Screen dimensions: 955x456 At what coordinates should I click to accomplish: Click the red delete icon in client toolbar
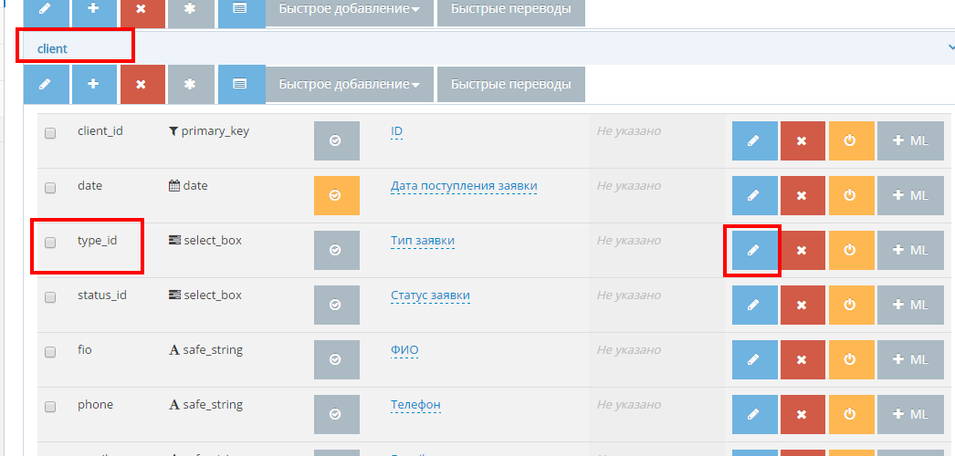coord(142,84)
